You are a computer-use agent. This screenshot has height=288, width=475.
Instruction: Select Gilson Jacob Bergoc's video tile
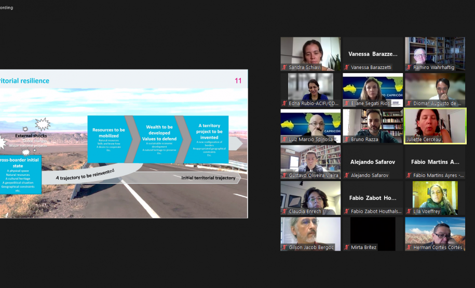(x=310, y=234)
